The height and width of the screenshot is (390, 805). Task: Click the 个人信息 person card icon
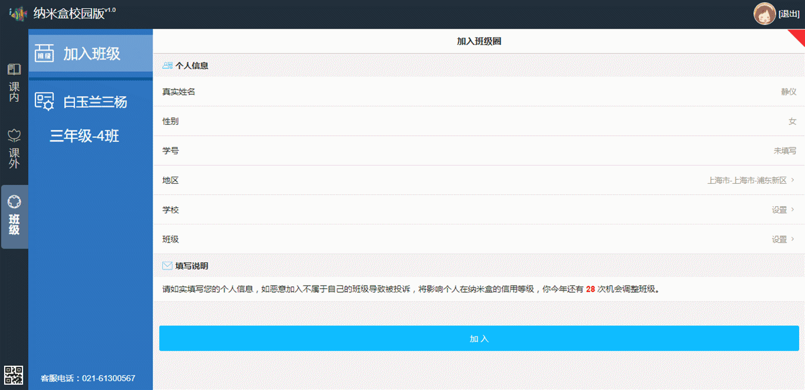(x=167, y=65)
